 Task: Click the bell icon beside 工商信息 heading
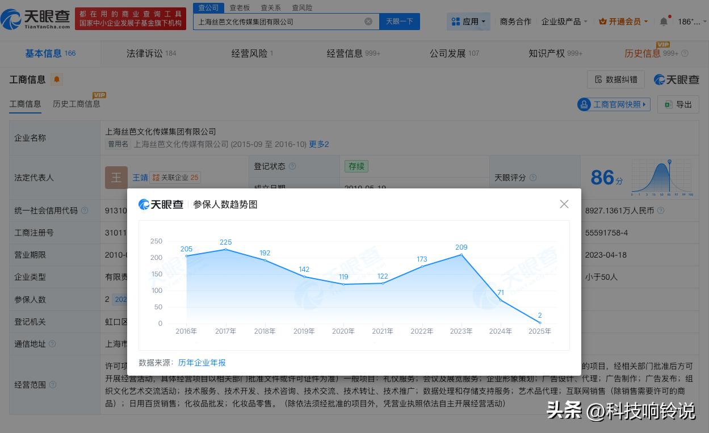point(56,79)
